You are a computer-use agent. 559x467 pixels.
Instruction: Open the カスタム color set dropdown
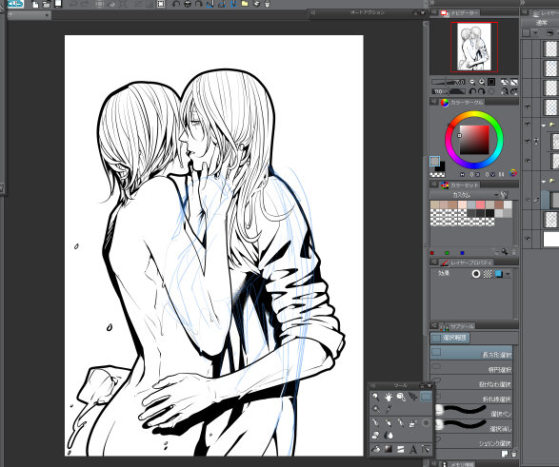click(465, 195)
